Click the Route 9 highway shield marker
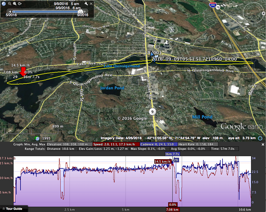 [152, 112]
